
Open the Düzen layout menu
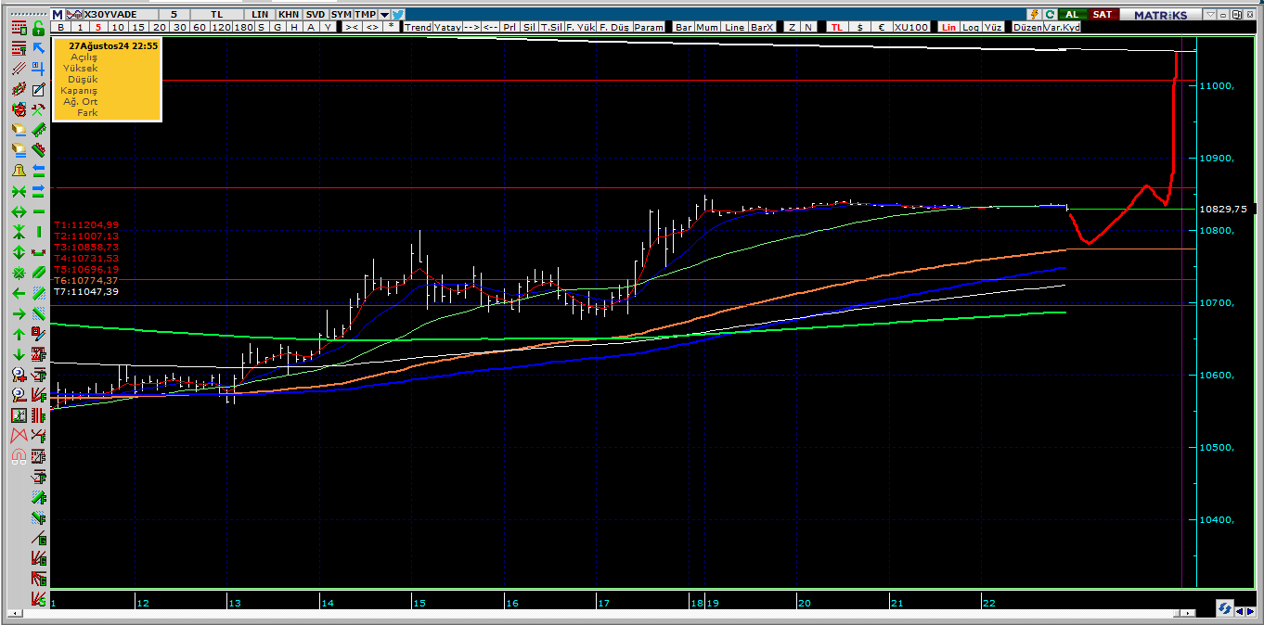click(x=1027, y=27)
